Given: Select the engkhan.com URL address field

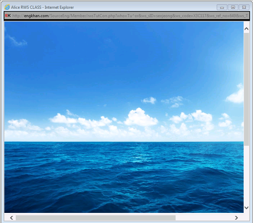Looking at the screenshot, I should pos(127,16).
